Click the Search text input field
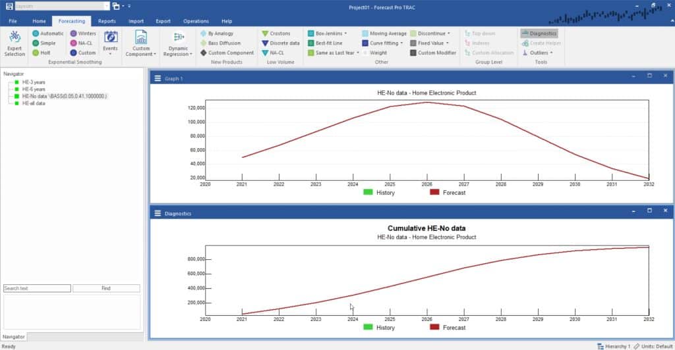 click(37, 288)
